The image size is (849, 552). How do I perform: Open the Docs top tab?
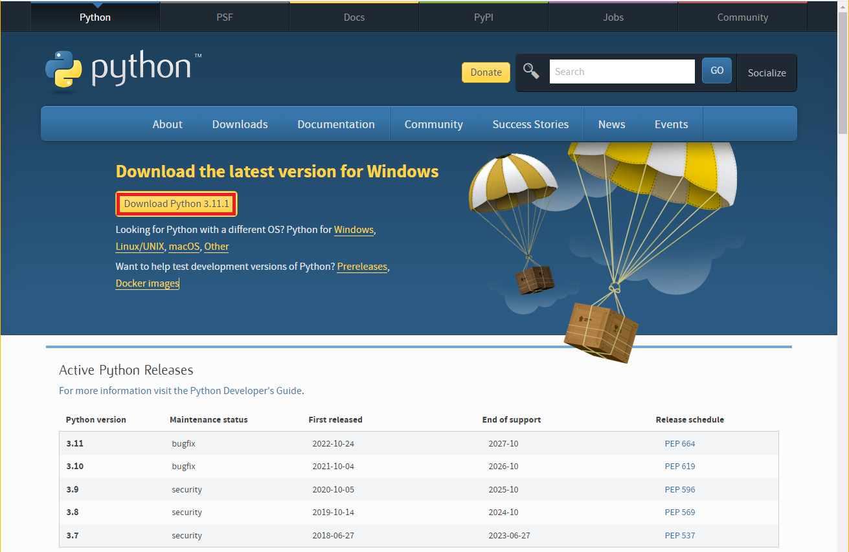pos(354,17)
